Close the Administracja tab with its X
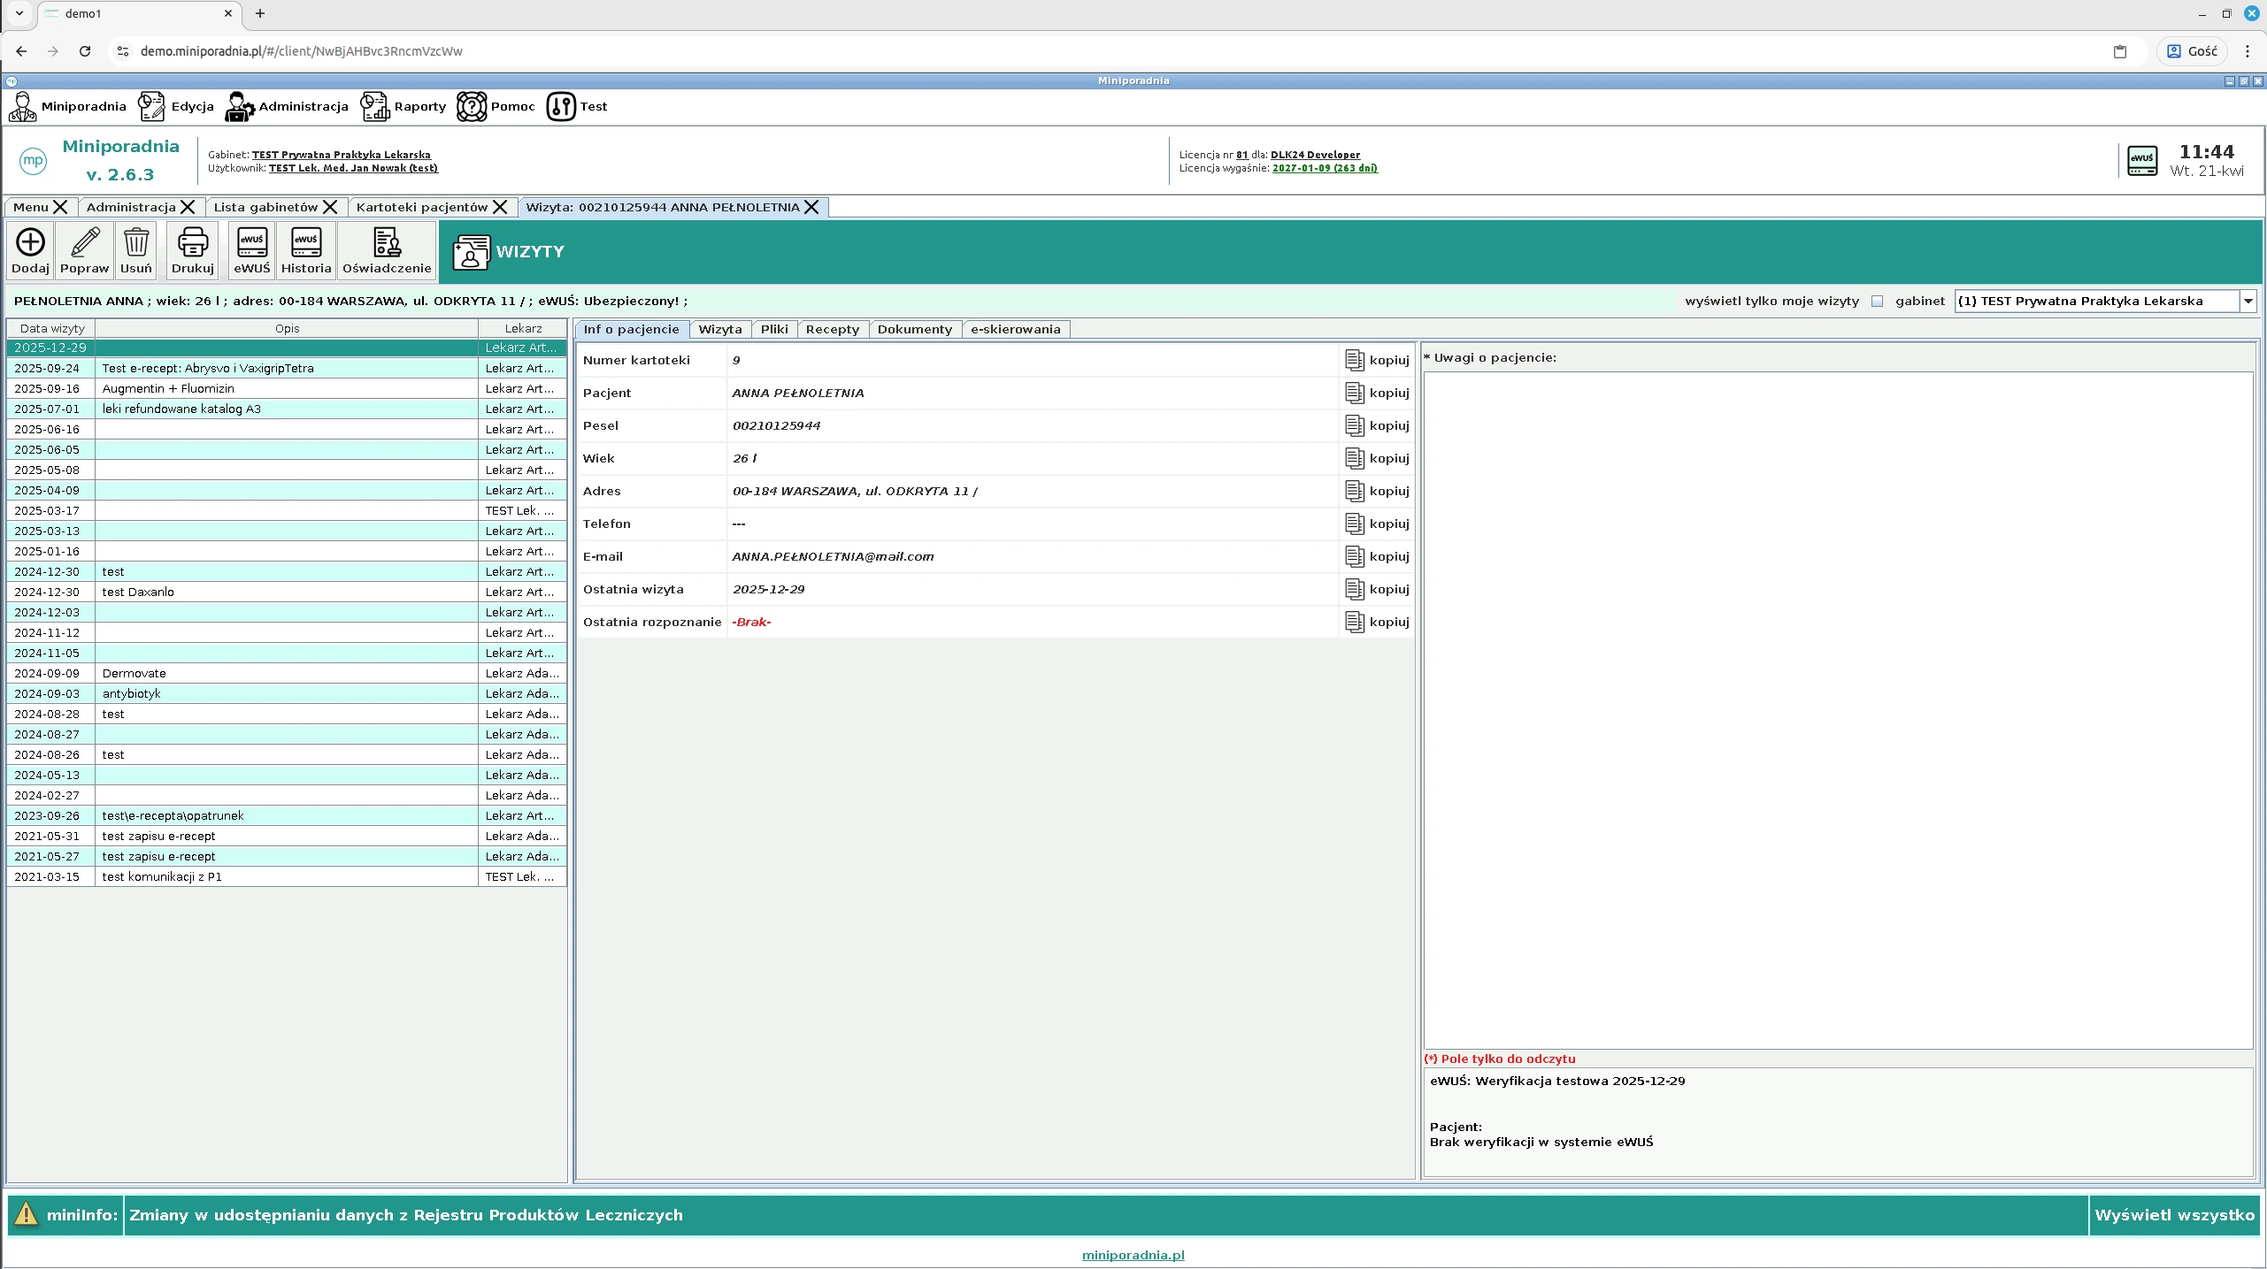The height and width of the screenshot is (1269, 2267). [x=188, y=207]
